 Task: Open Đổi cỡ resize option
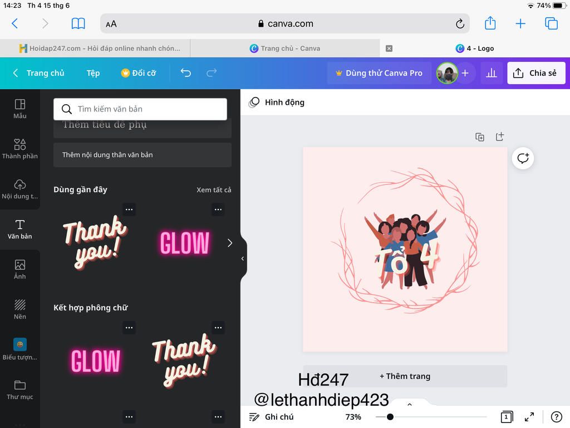[139, 73]
